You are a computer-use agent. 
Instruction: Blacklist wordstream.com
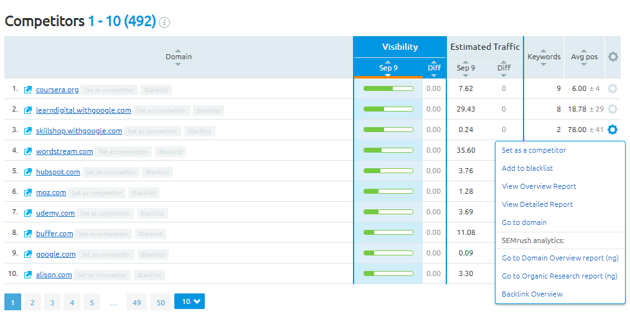(171, 151)
